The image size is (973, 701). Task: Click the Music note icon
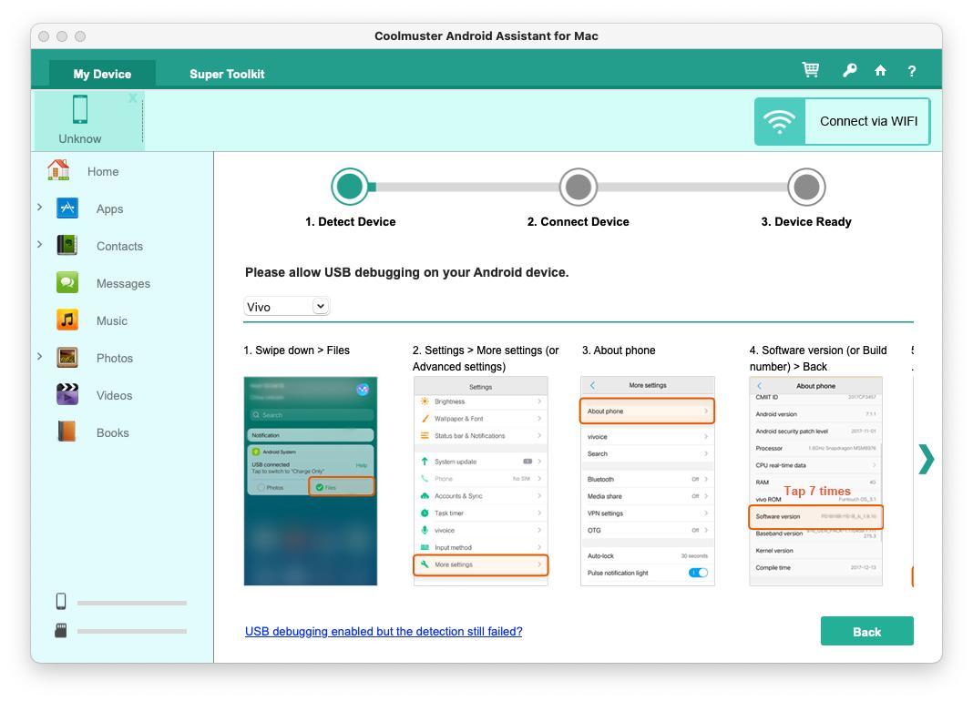[x=67, y=320]
